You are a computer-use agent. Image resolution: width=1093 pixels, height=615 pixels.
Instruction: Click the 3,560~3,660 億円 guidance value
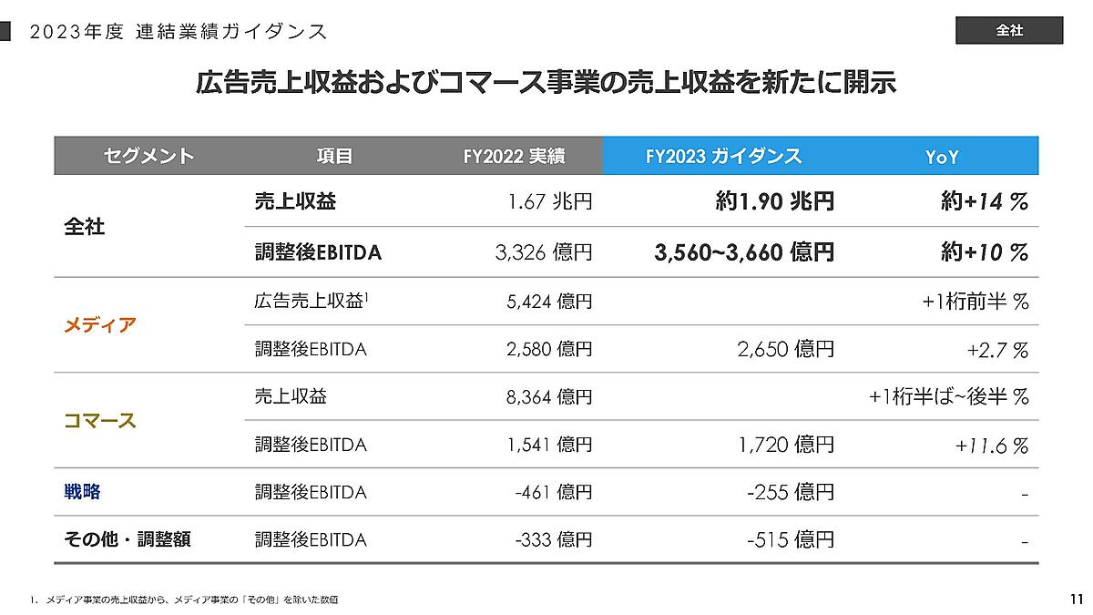click(x=744, y=252)
